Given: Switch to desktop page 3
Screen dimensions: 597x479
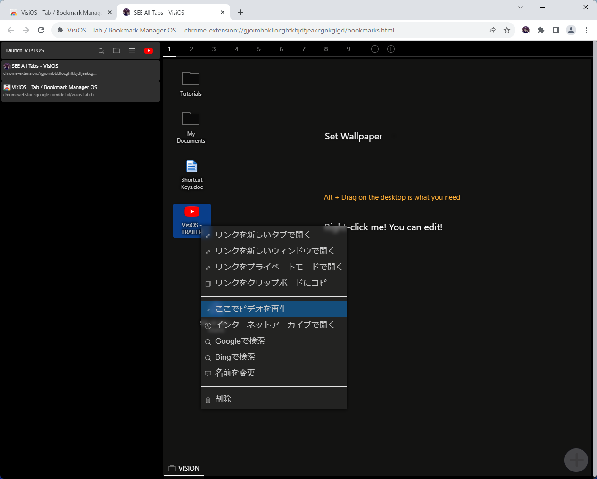Looking at the screenshot, I should click(x=214, y=49).
